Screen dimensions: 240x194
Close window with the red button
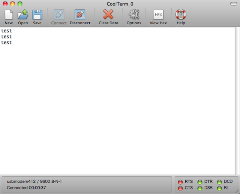(x=5, y=4)
